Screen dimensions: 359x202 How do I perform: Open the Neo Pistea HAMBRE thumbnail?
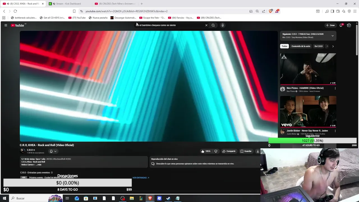coord(308,69)
